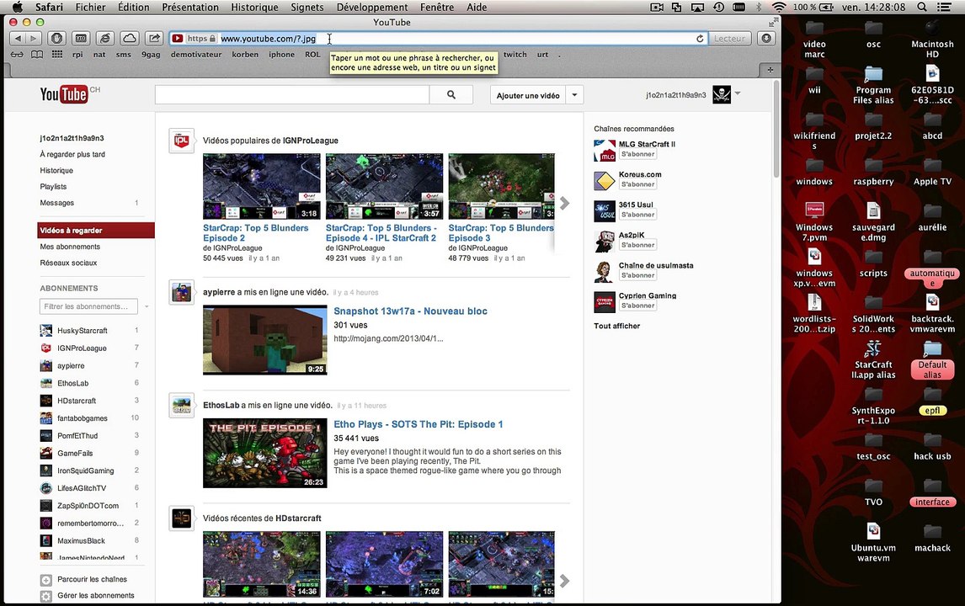Click the Parcourir les chaînes plus icon
This screenshot has height=606, width=965.
pos(46,580)
